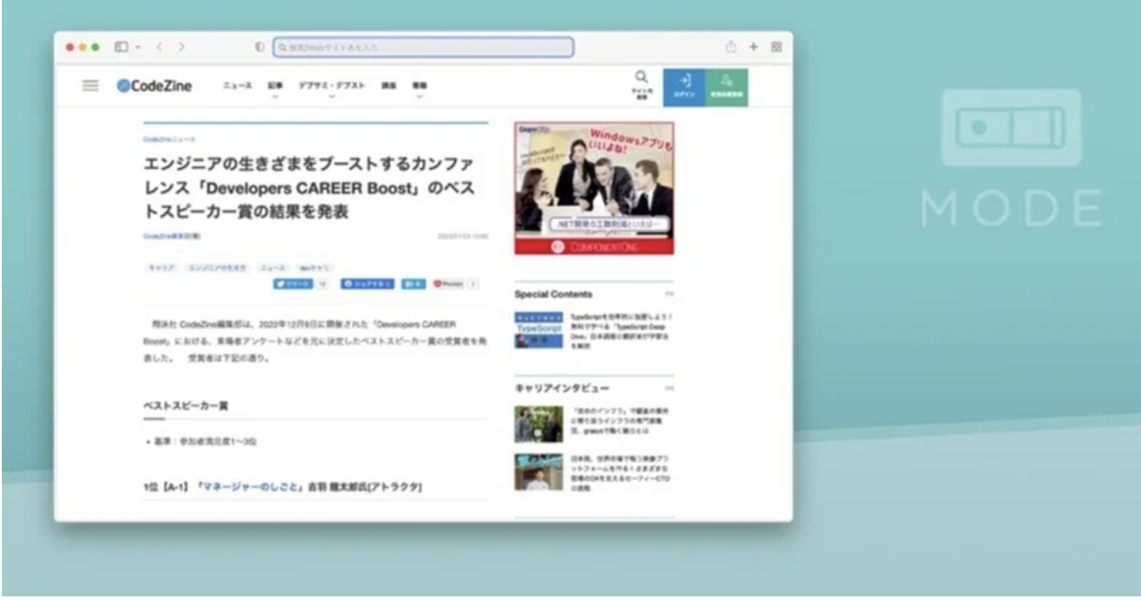
Task: Click the Safari address bar field
Action: 424,47
